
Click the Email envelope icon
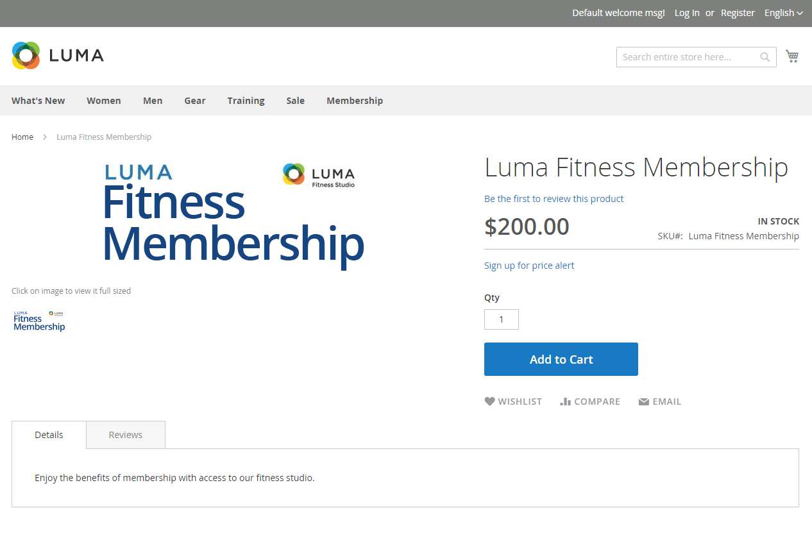click(x=644, y=402)
